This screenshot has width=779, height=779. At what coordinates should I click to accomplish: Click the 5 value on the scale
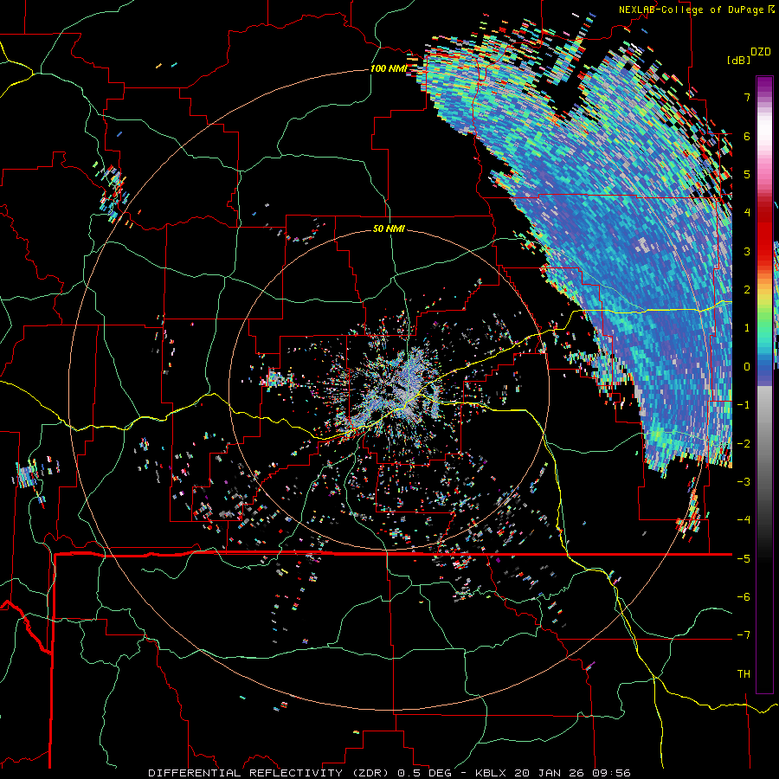click(x=747, y=174)
